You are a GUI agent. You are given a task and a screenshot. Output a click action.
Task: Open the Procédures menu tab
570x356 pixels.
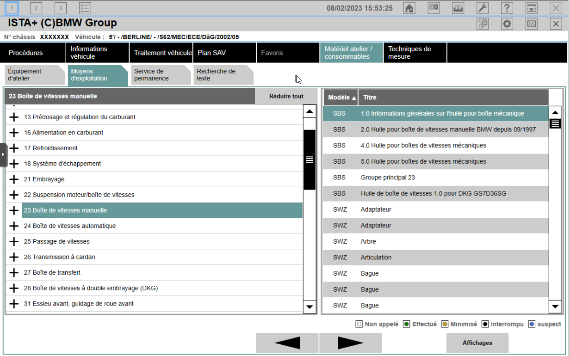pyautogui.click(x=33, y=53)
